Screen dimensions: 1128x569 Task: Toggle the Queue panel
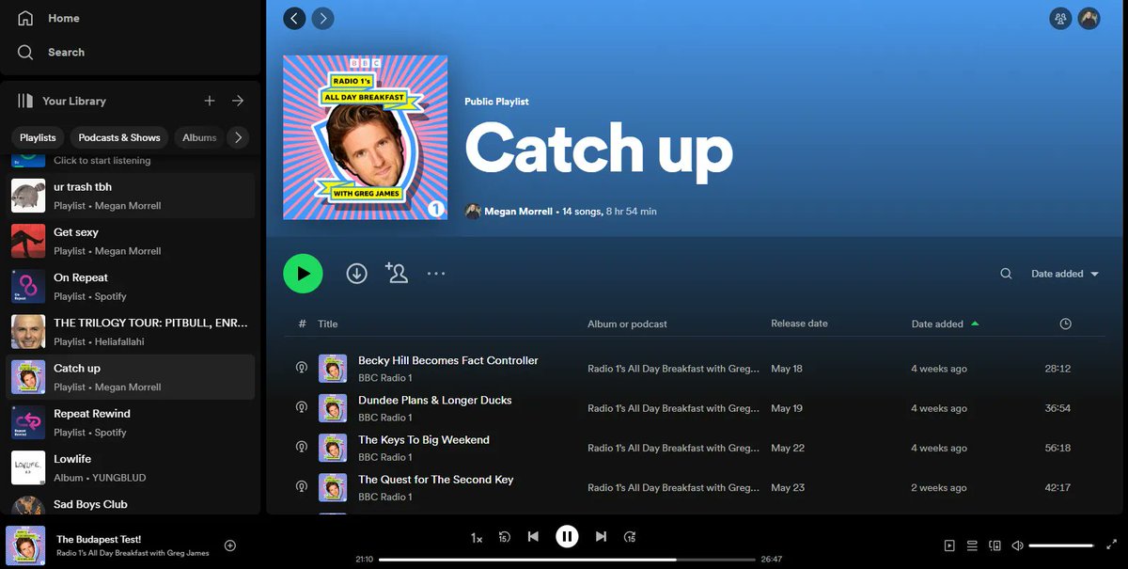point(972,545)
